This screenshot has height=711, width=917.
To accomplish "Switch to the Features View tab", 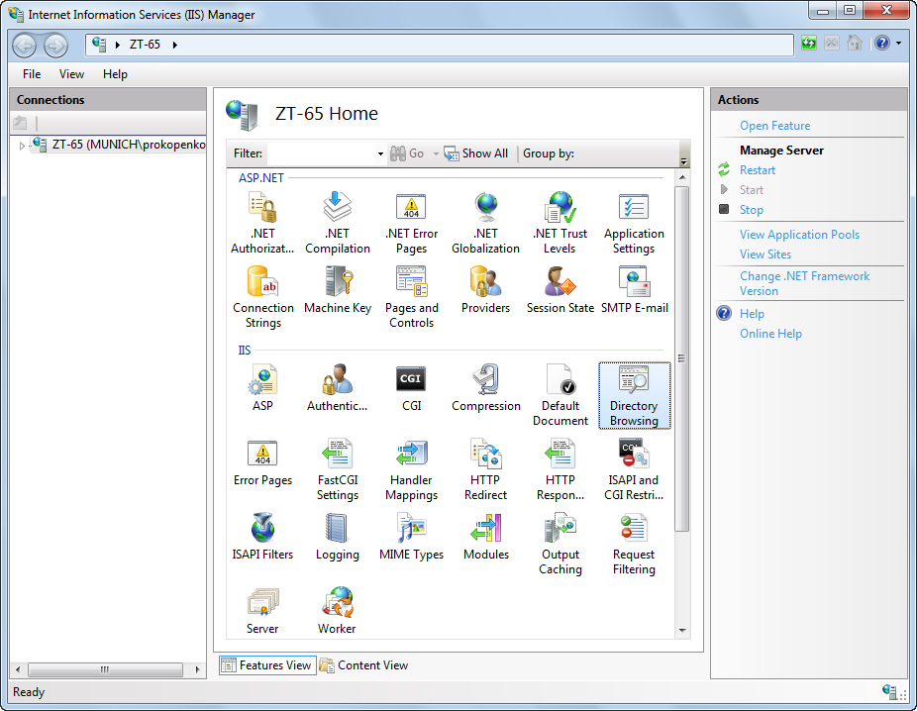I will (x=267, y=665).
